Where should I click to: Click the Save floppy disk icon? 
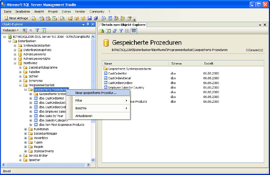point(89,18)
